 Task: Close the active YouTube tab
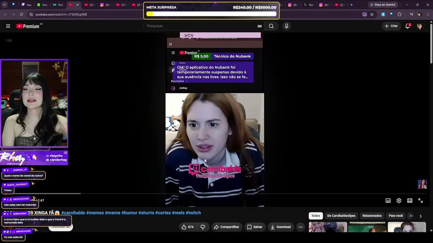(77, 5)
